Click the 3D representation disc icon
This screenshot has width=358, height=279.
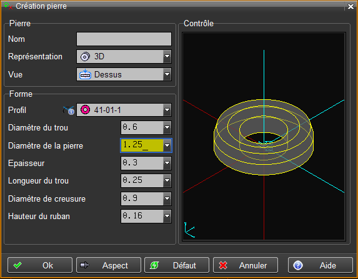click(85, 57)
